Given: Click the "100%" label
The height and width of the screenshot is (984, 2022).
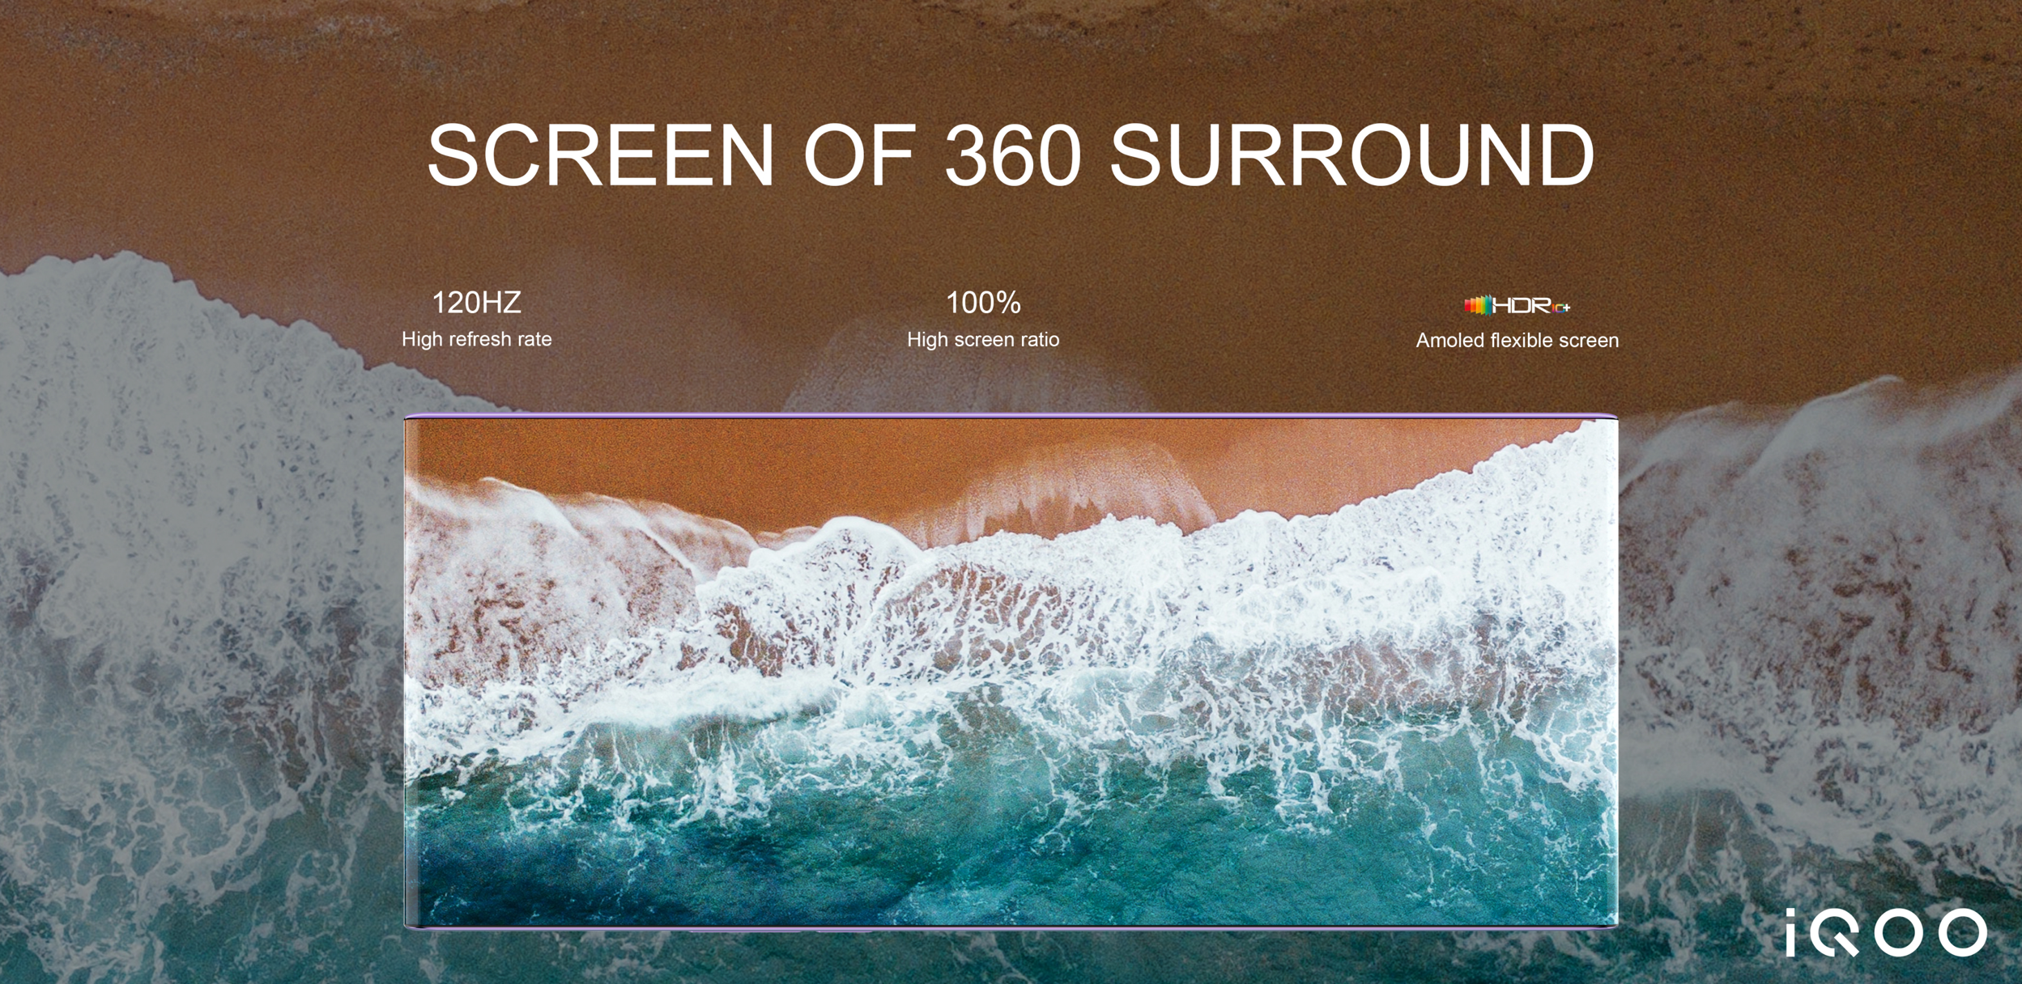Looking at the screenshot, I should point(983,303).
